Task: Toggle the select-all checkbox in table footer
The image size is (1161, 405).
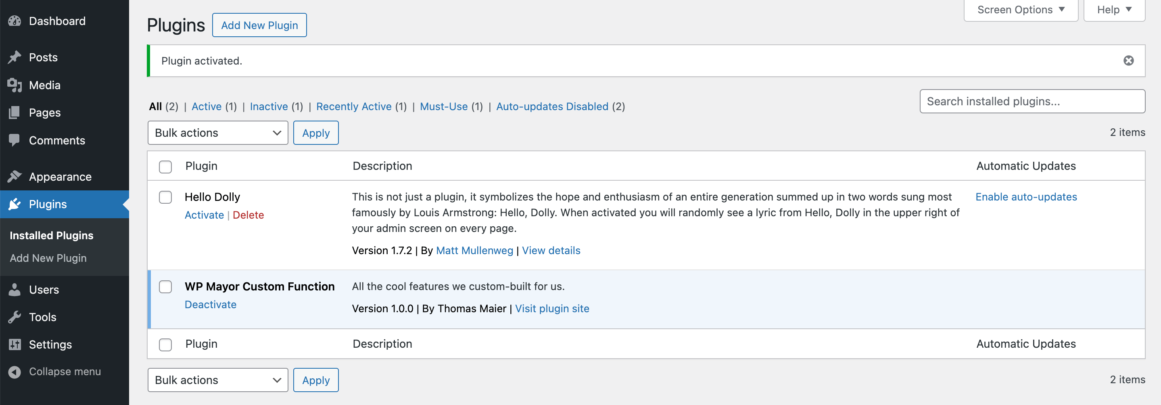Action: click(x=165, y=344)
